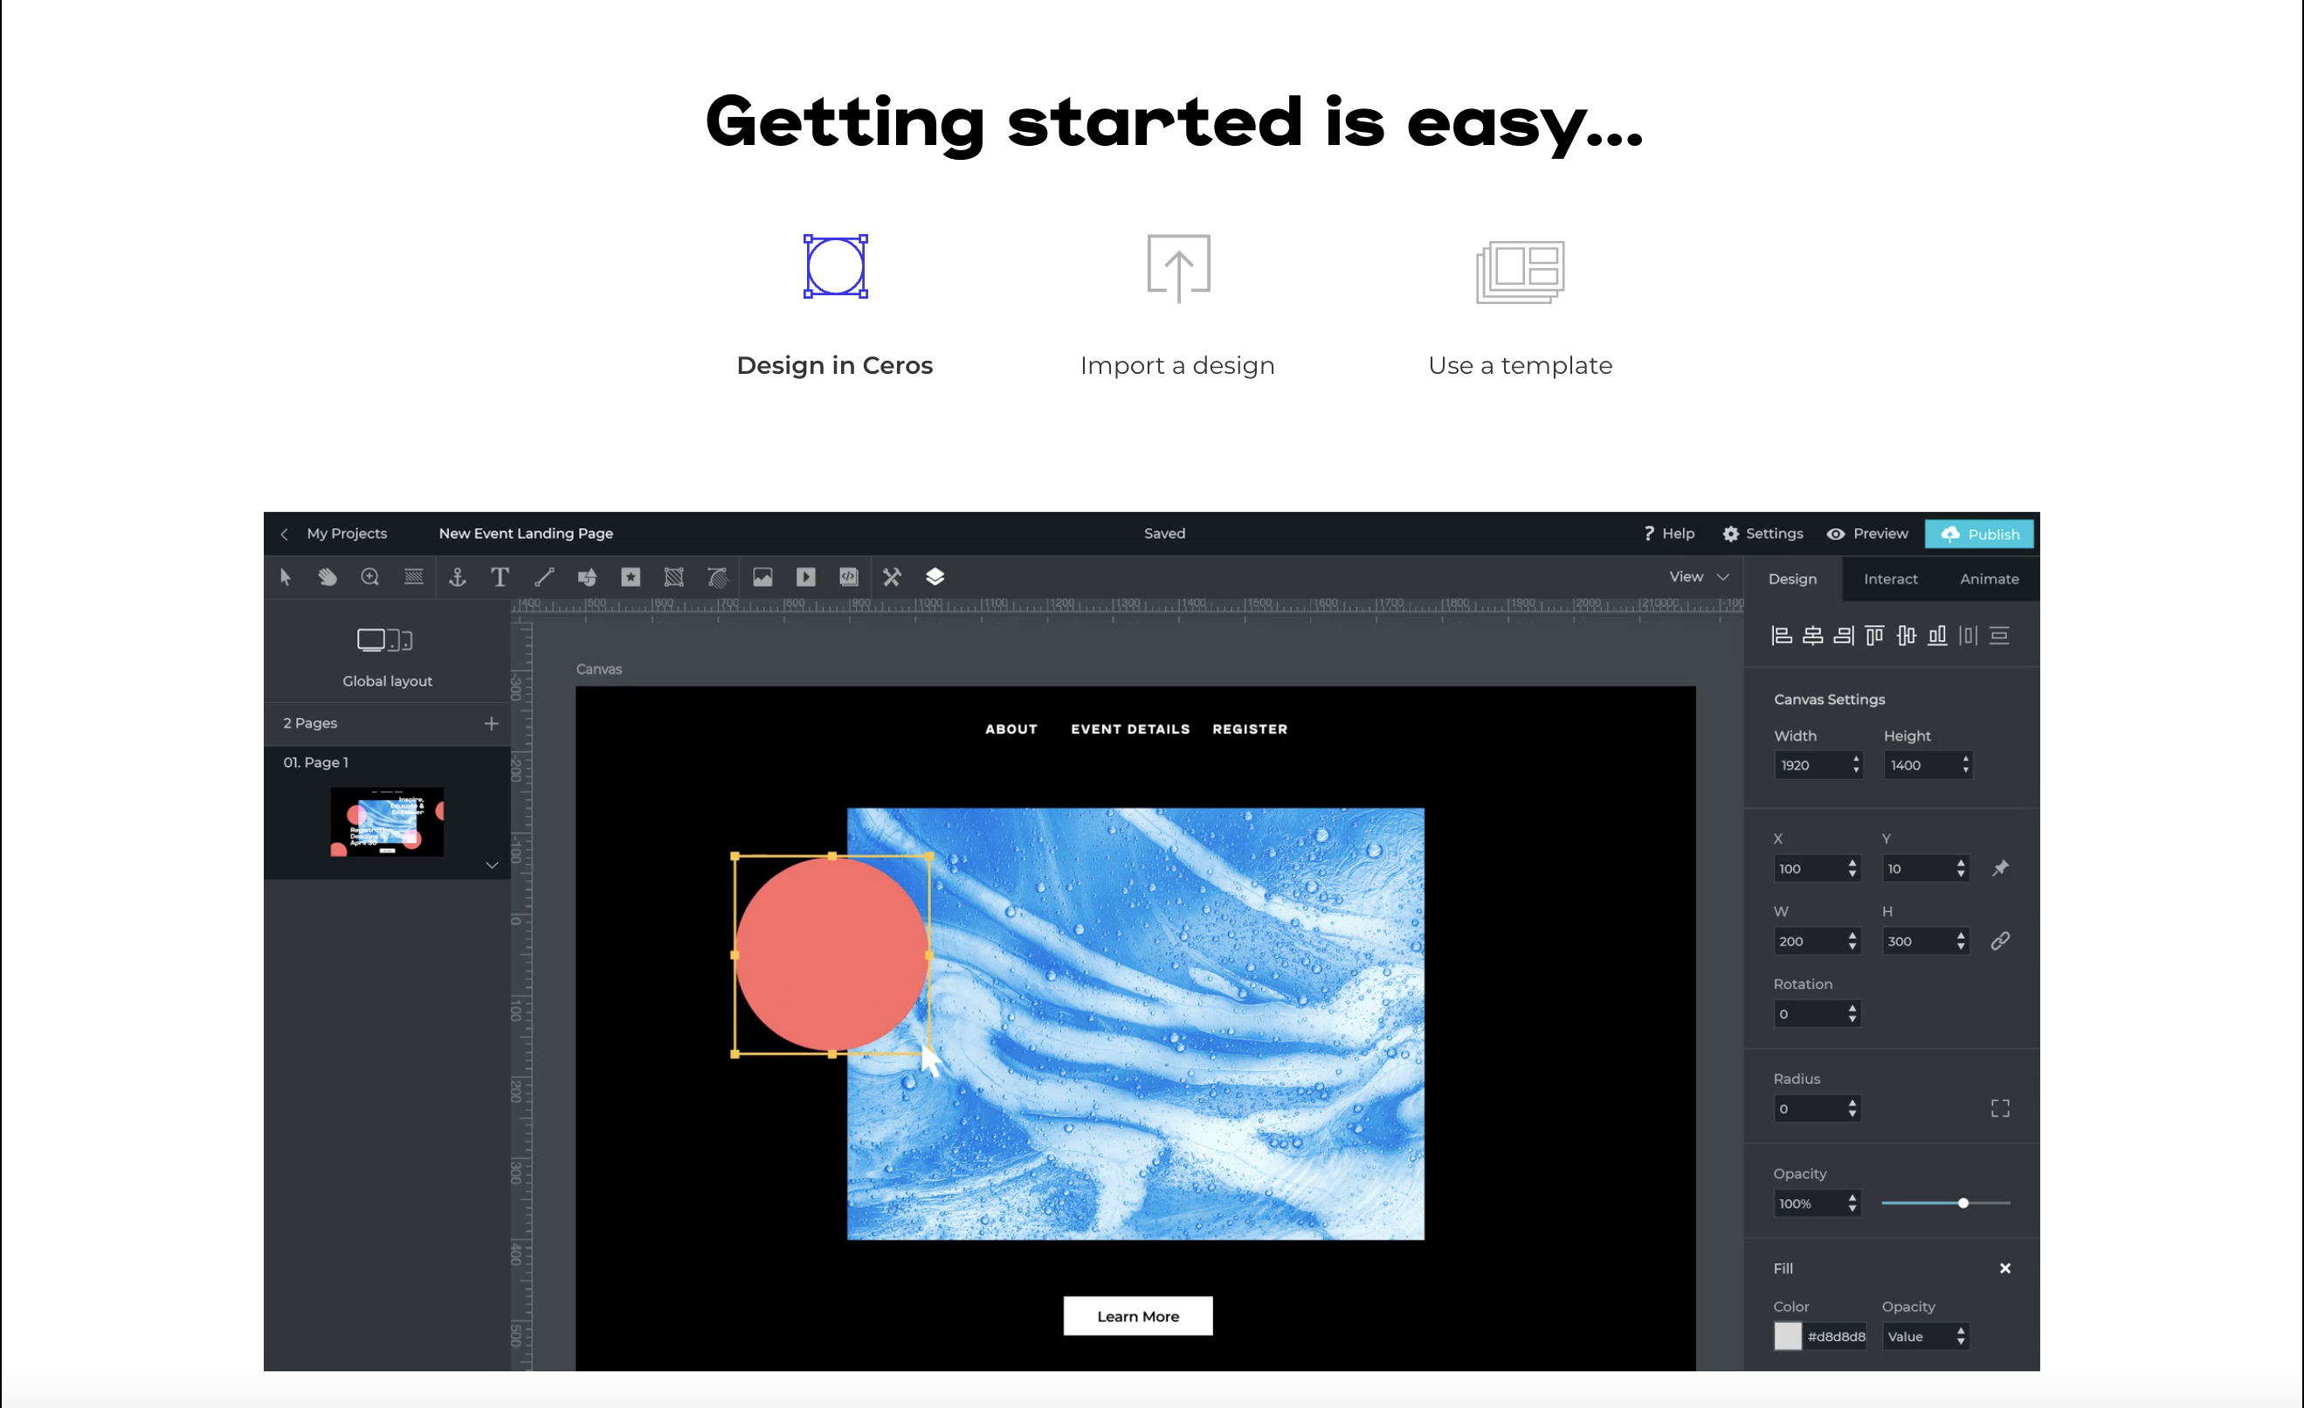The height and width of the screenshot is (1408, 2304).
Task: Switch to the Interact tab
Action: pyautogui.click(x=1891, y=579)
